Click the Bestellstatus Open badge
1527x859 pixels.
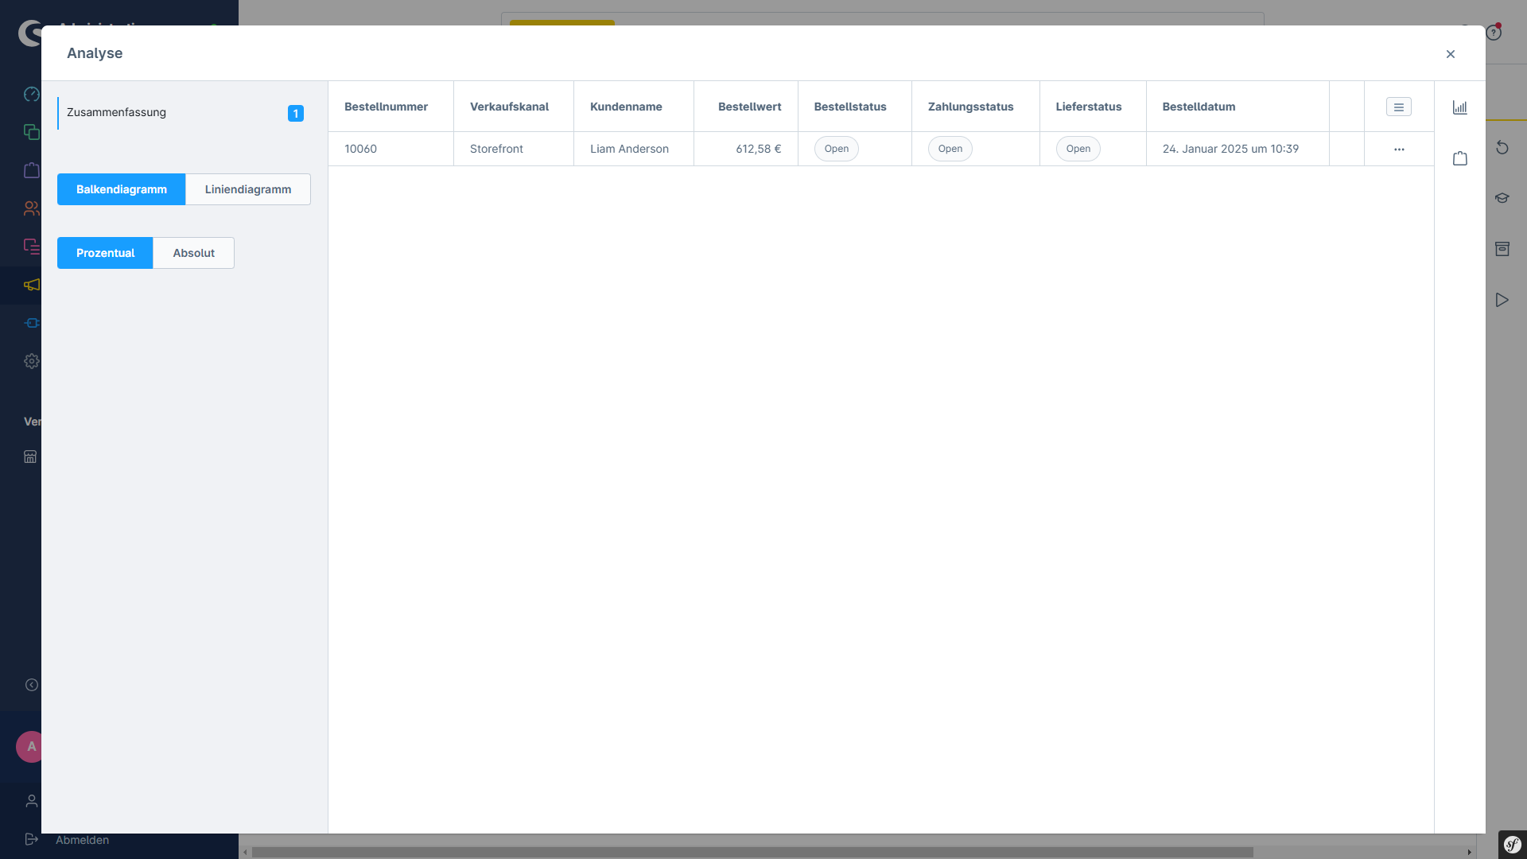click(836, 149)
